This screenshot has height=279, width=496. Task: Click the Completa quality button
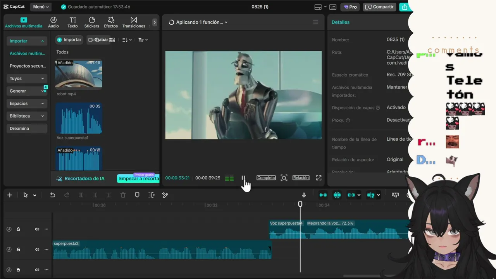coord(266,178)
